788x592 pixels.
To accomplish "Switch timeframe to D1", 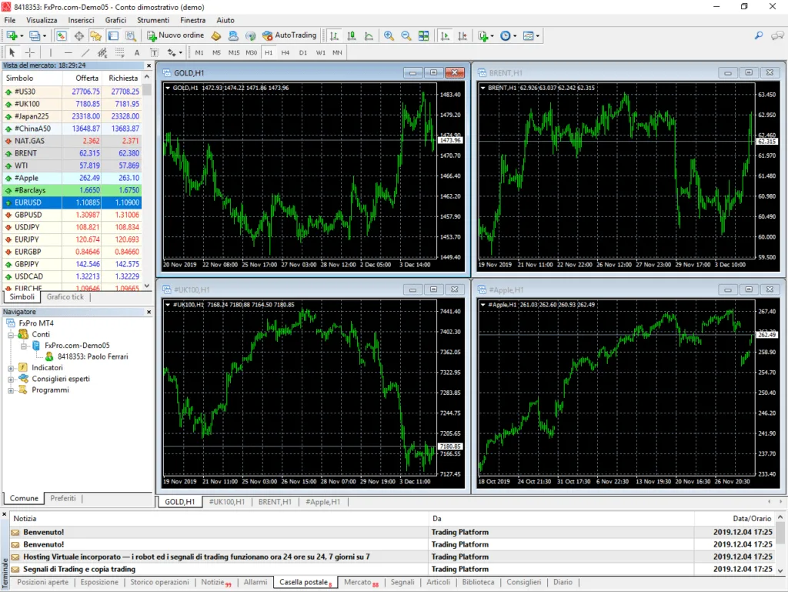I will click(303, 53).
